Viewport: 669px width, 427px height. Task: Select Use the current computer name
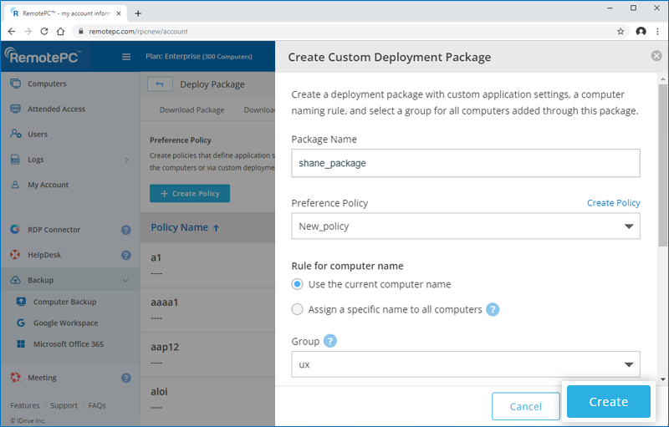pos(298,284)
